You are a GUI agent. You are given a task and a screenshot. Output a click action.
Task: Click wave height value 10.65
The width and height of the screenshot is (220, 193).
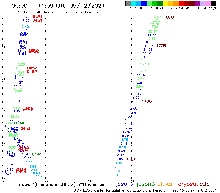pyautogui.click(x=132, y=109)
